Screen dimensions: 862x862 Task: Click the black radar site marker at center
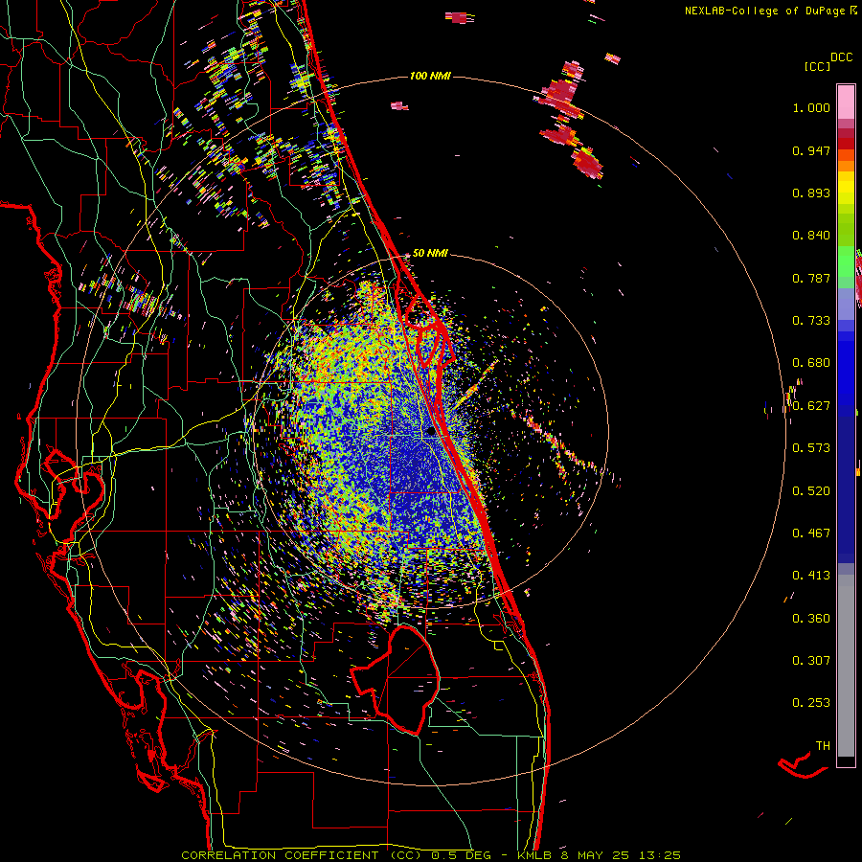(430, 432)
